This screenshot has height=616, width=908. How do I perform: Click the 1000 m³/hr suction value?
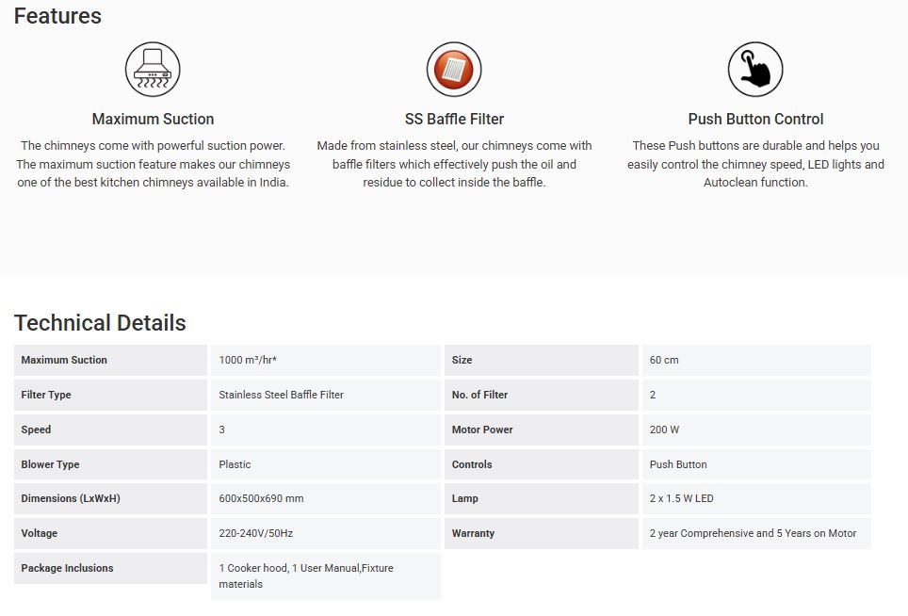(x=248, y=360)
